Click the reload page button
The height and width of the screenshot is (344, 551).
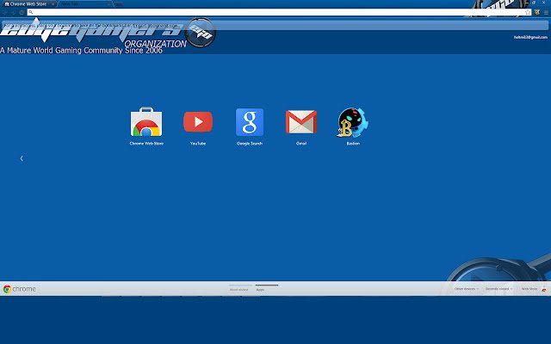click(22, 12)
